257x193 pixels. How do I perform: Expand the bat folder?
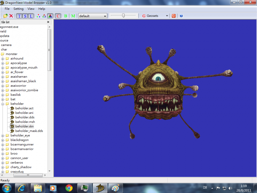(x=3, y=99)
